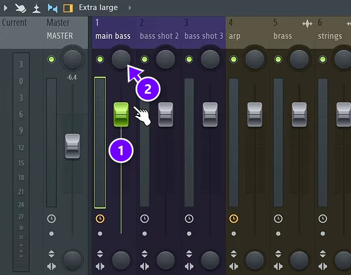Click the multi-touch hand icon in toolbar
The image size is (351, 275).
[x=21, y=8]
